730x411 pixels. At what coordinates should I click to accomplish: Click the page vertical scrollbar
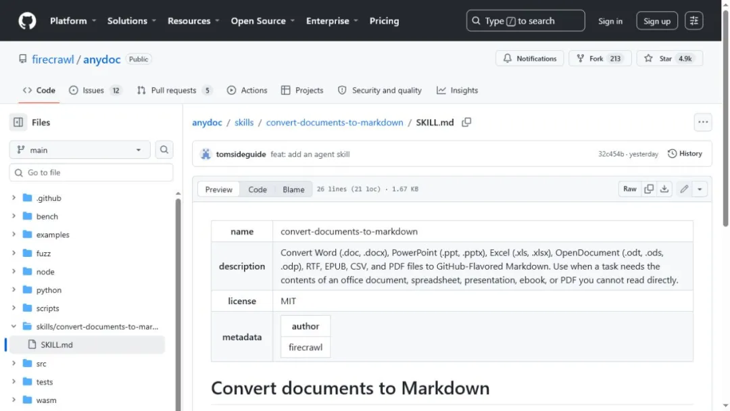coord(725,119)
